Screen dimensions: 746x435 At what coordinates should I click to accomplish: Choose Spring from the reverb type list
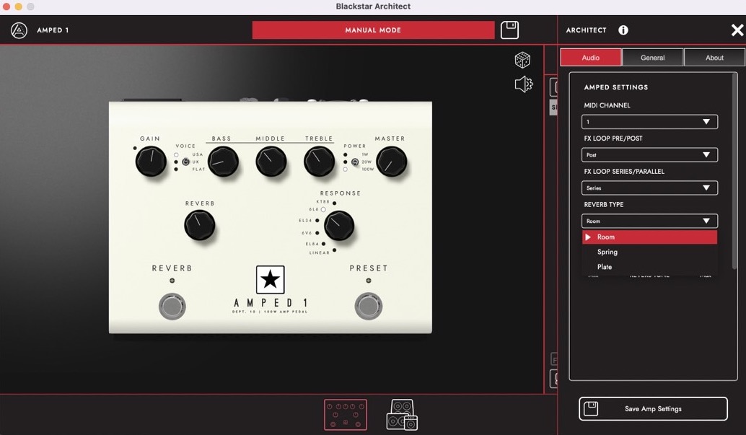(649, 252)
